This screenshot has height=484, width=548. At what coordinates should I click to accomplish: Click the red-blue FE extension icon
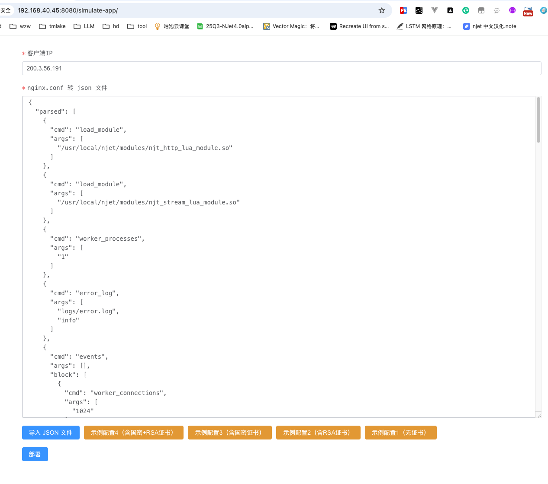(x=403, y=10)
